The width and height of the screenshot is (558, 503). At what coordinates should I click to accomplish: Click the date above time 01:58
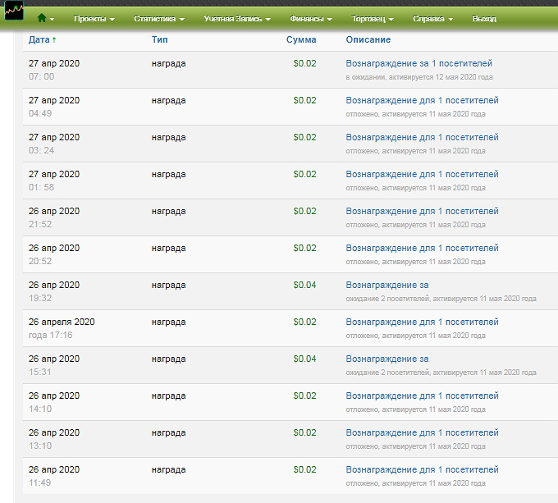[x=54, y=174]
